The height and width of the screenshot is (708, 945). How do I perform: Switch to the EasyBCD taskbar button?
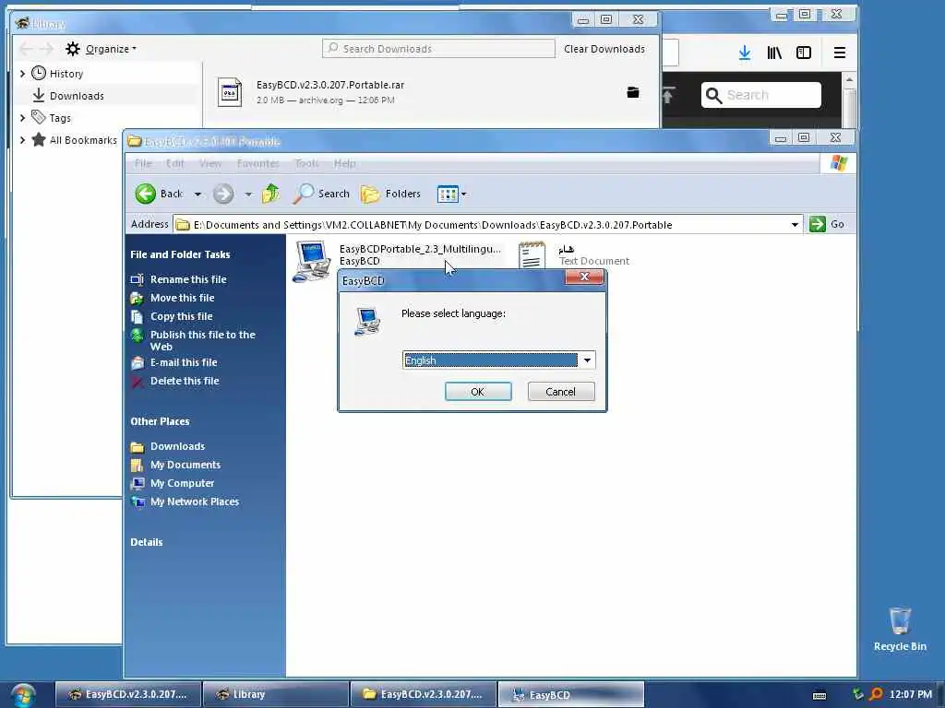(570, 694)
